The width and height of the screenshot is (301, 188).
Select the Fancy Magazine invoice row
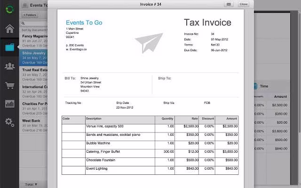[x=33, y=41]
